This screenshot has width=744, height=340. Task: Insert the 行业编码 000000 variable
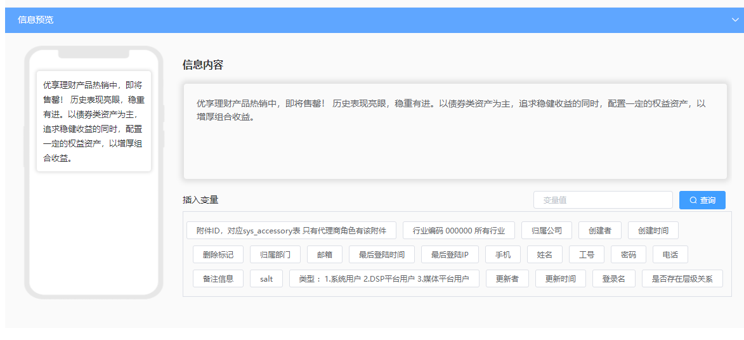tap(459, 230)
